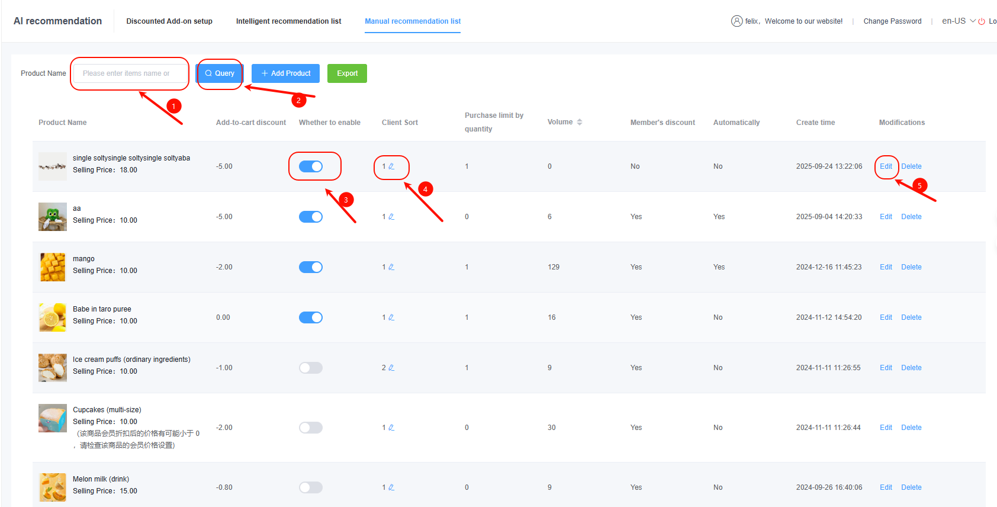Click sort pencil icon for Ice cream puffs

coord(391,368)
